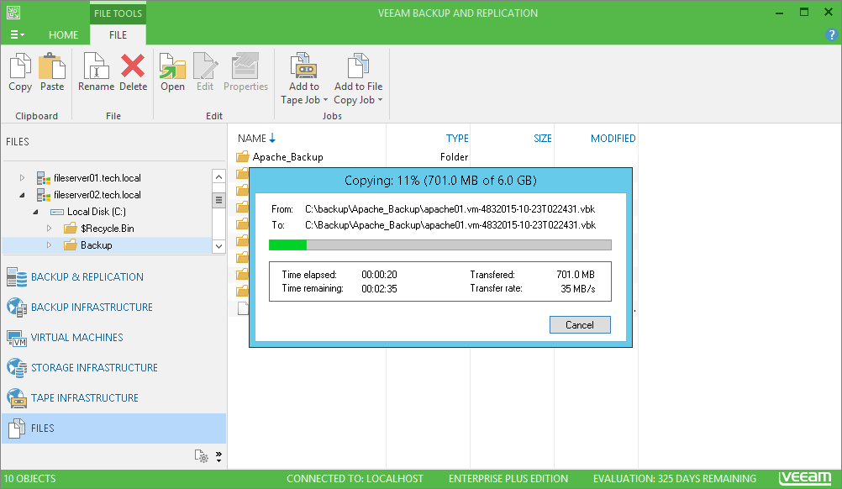The height and width of the screenshot is (489, 842).
Task: Select the FILE ribbon tab
Action: click(118, 35)
